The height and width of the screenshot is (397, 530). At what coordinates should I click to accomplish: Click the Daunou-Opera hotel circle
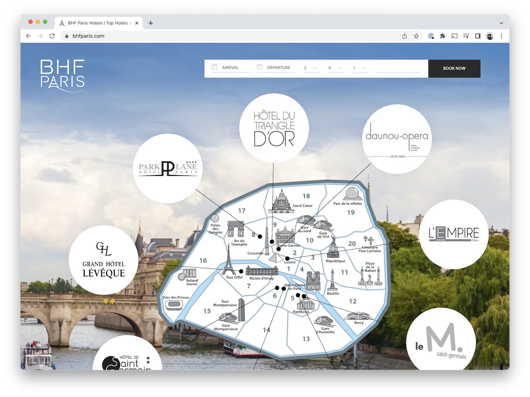[397, 139]
